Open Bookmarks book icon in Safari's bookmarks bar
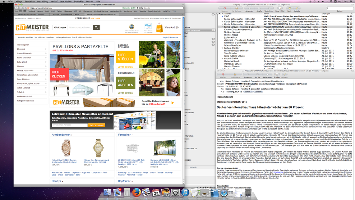 pos(20,11)
